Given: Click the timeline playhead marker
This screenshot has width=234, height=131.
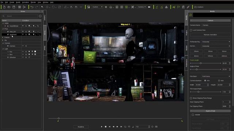Looking at the screenshot, I should pos(58,118).
